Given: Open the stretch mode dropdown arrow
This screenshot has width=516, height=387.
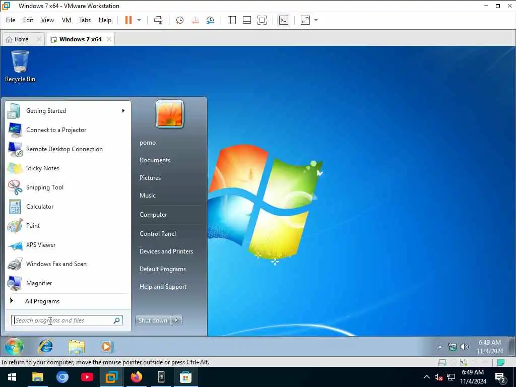Looking at the screenshot, I should point(316,20).
